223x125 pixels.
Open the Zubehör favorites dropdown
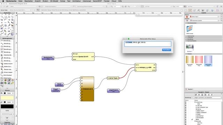pos(204,20)
